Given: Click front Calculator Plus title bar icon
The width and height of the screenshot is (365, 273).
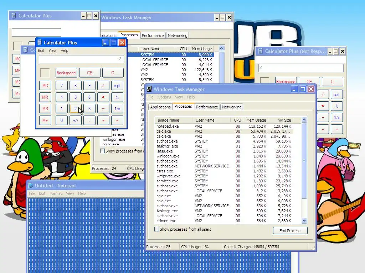Looking at the screenshot, I should click(40, 43).
